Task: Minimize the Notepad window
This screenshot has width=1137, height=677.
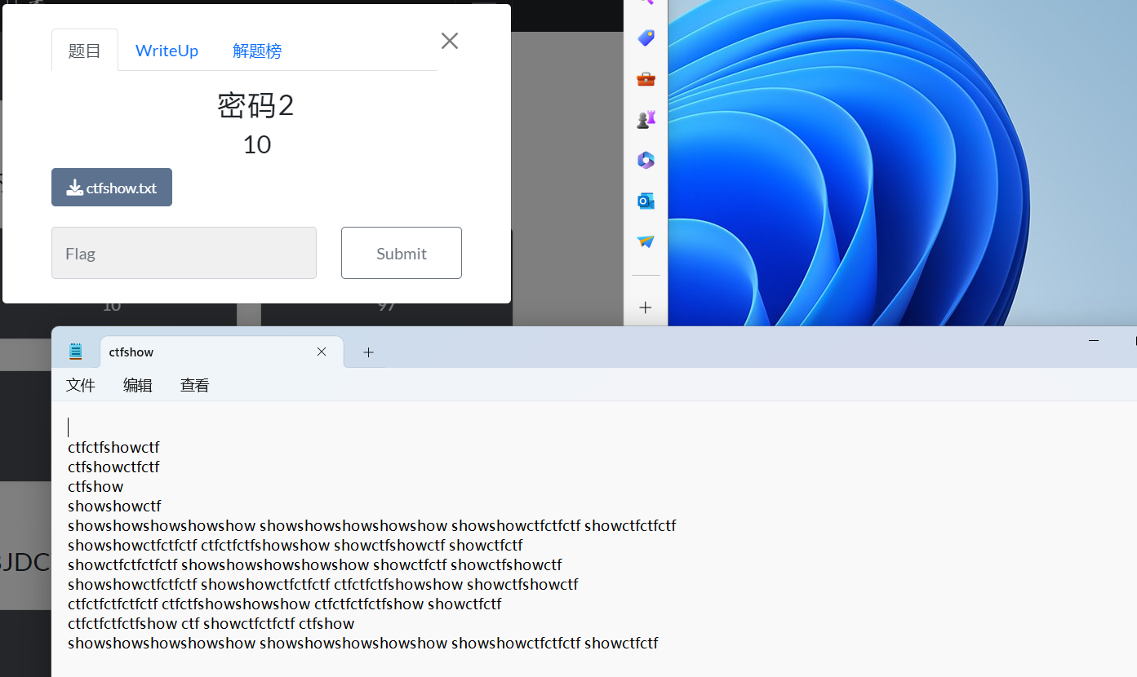Action: pyautogui.click(x=1094, y=340)
